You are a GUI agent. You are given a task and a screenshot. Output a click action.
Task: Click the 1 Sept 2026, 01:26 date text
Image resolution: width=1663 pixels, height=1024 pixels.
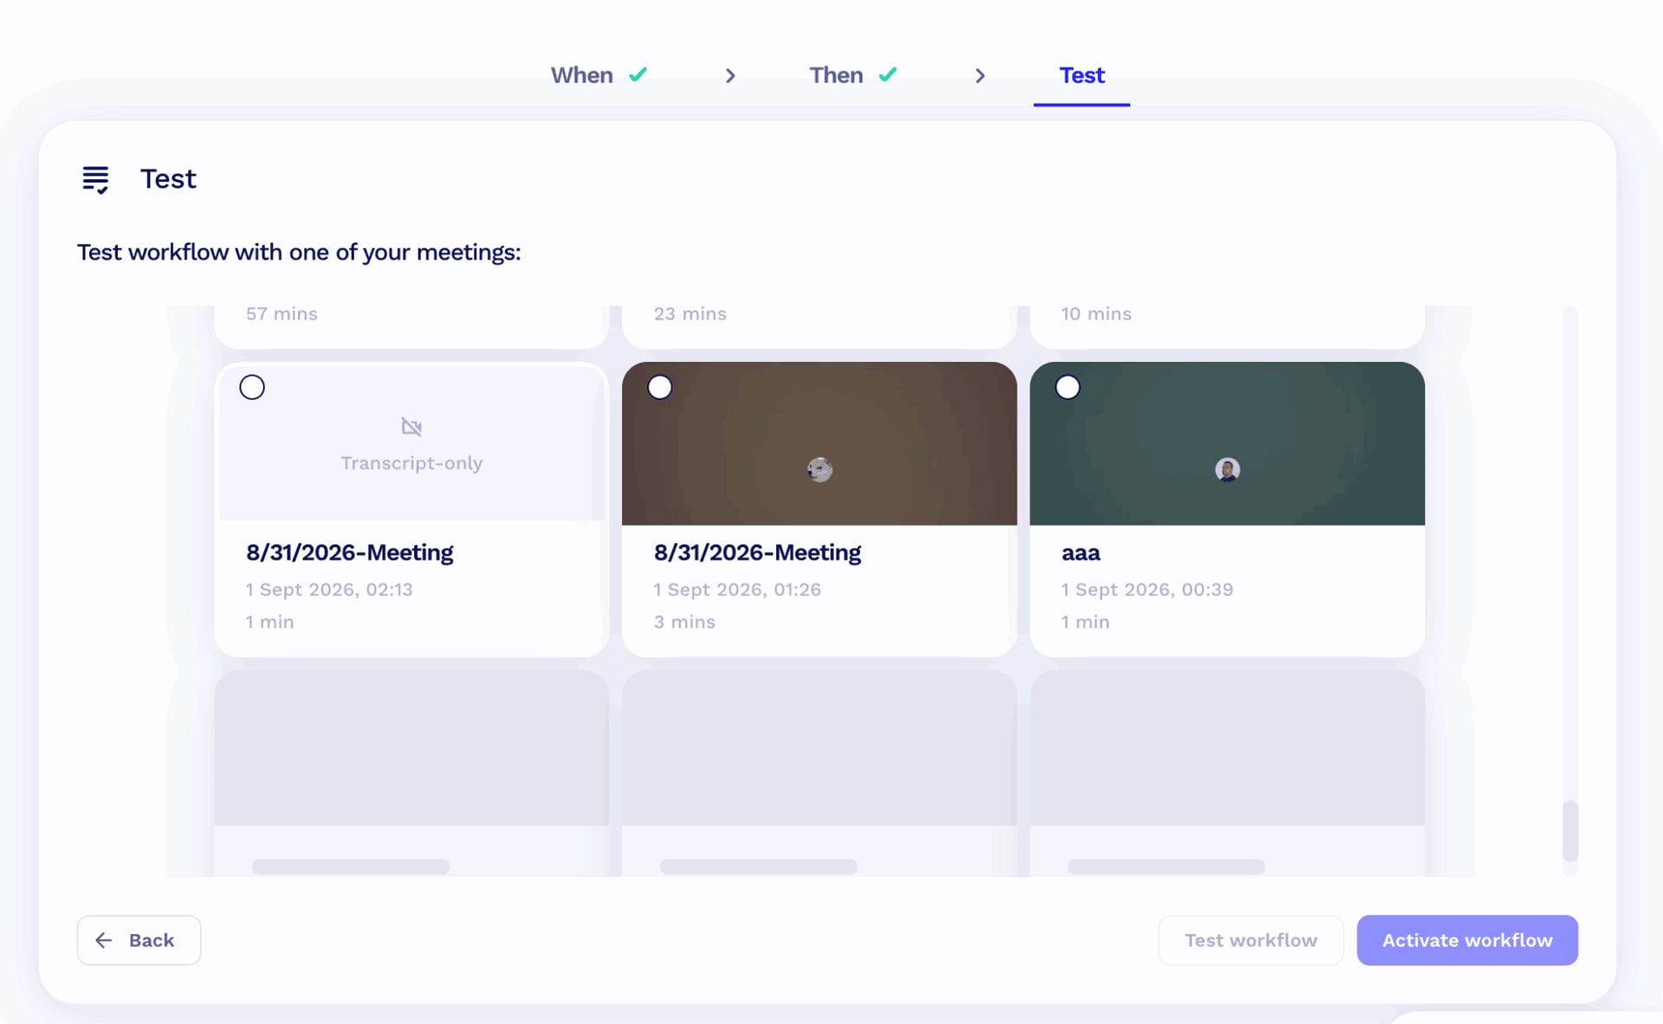click(x=737, y=589)
